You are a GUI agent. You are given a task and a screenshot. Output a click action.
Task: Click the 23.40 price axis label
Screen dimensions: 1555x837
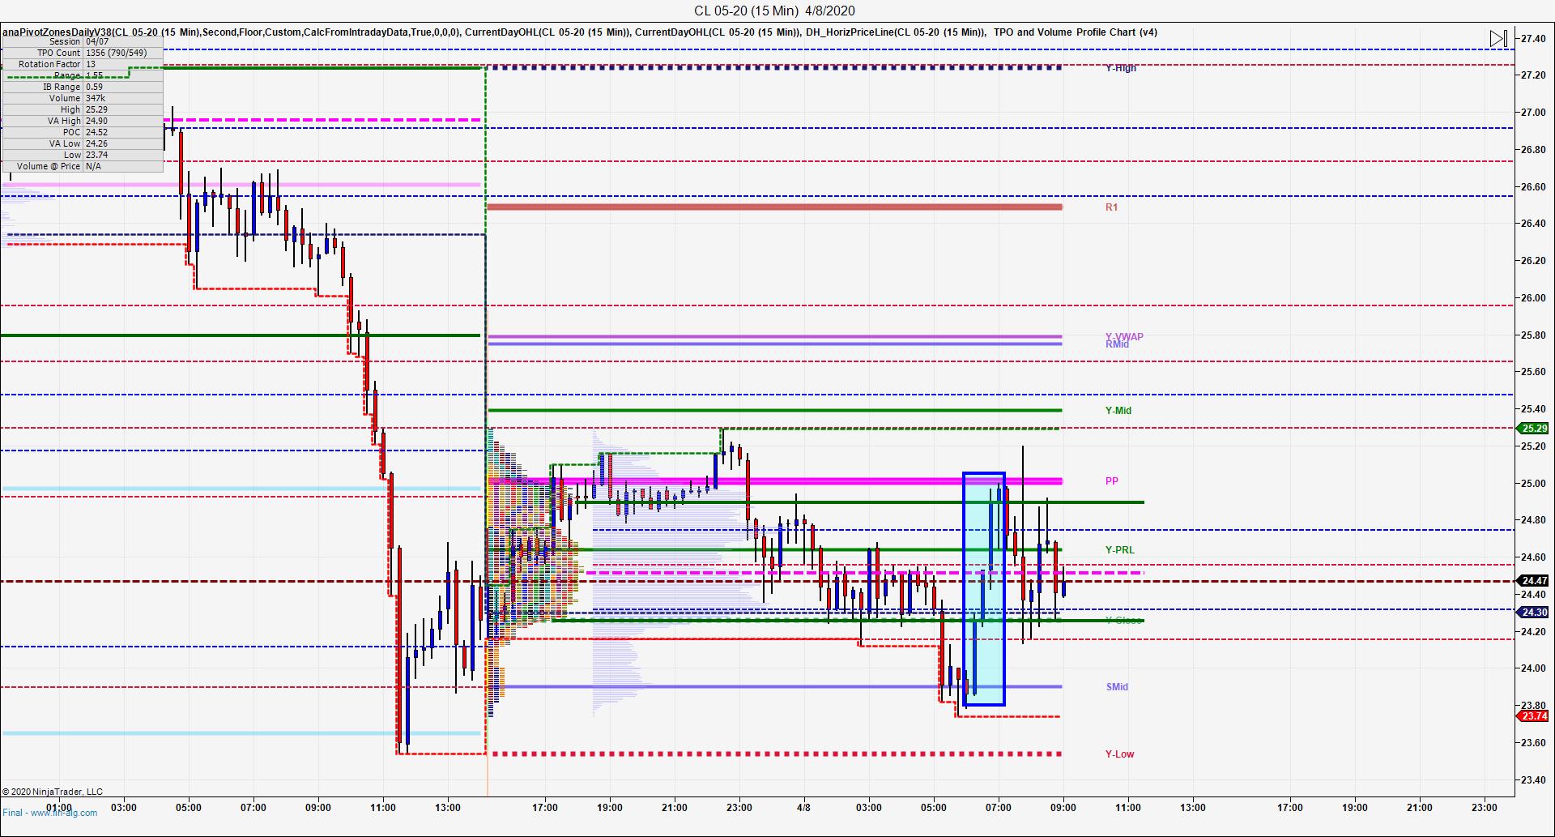pos(1533,780)
